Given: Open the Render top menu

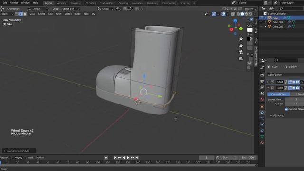Looking at the screenshot, I should pyautogui.click(x=14, y=3).
